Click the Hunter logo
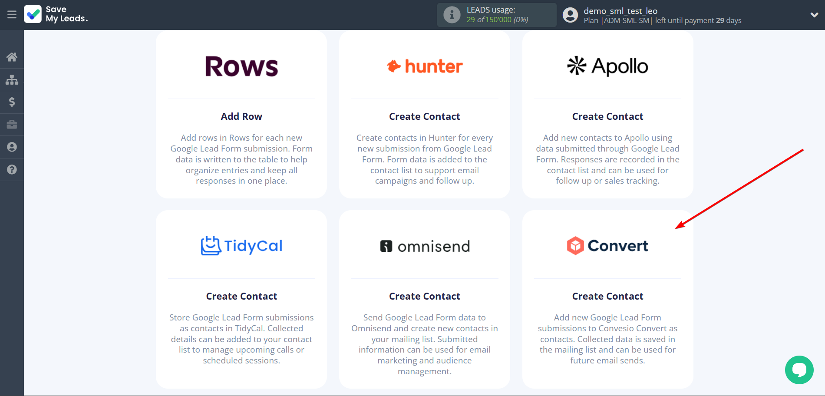Image resolution: width=825 pixels, height=396 pixels. (x=425, y=66)
